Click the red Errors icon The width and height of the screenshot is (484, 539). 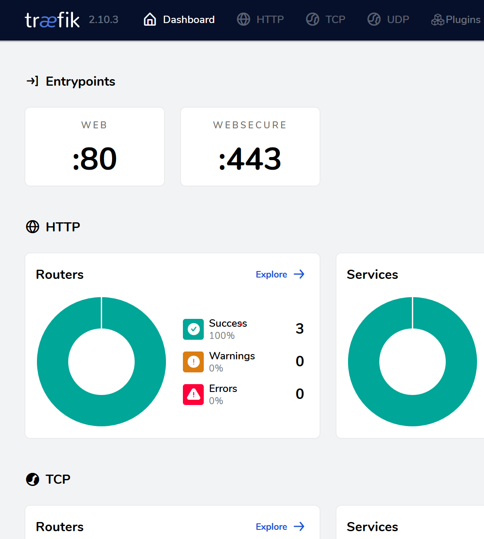pos(193,395)
